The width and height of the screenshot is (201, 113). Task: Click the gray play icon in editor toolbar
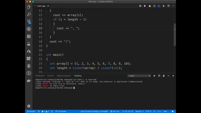point(164,6)
